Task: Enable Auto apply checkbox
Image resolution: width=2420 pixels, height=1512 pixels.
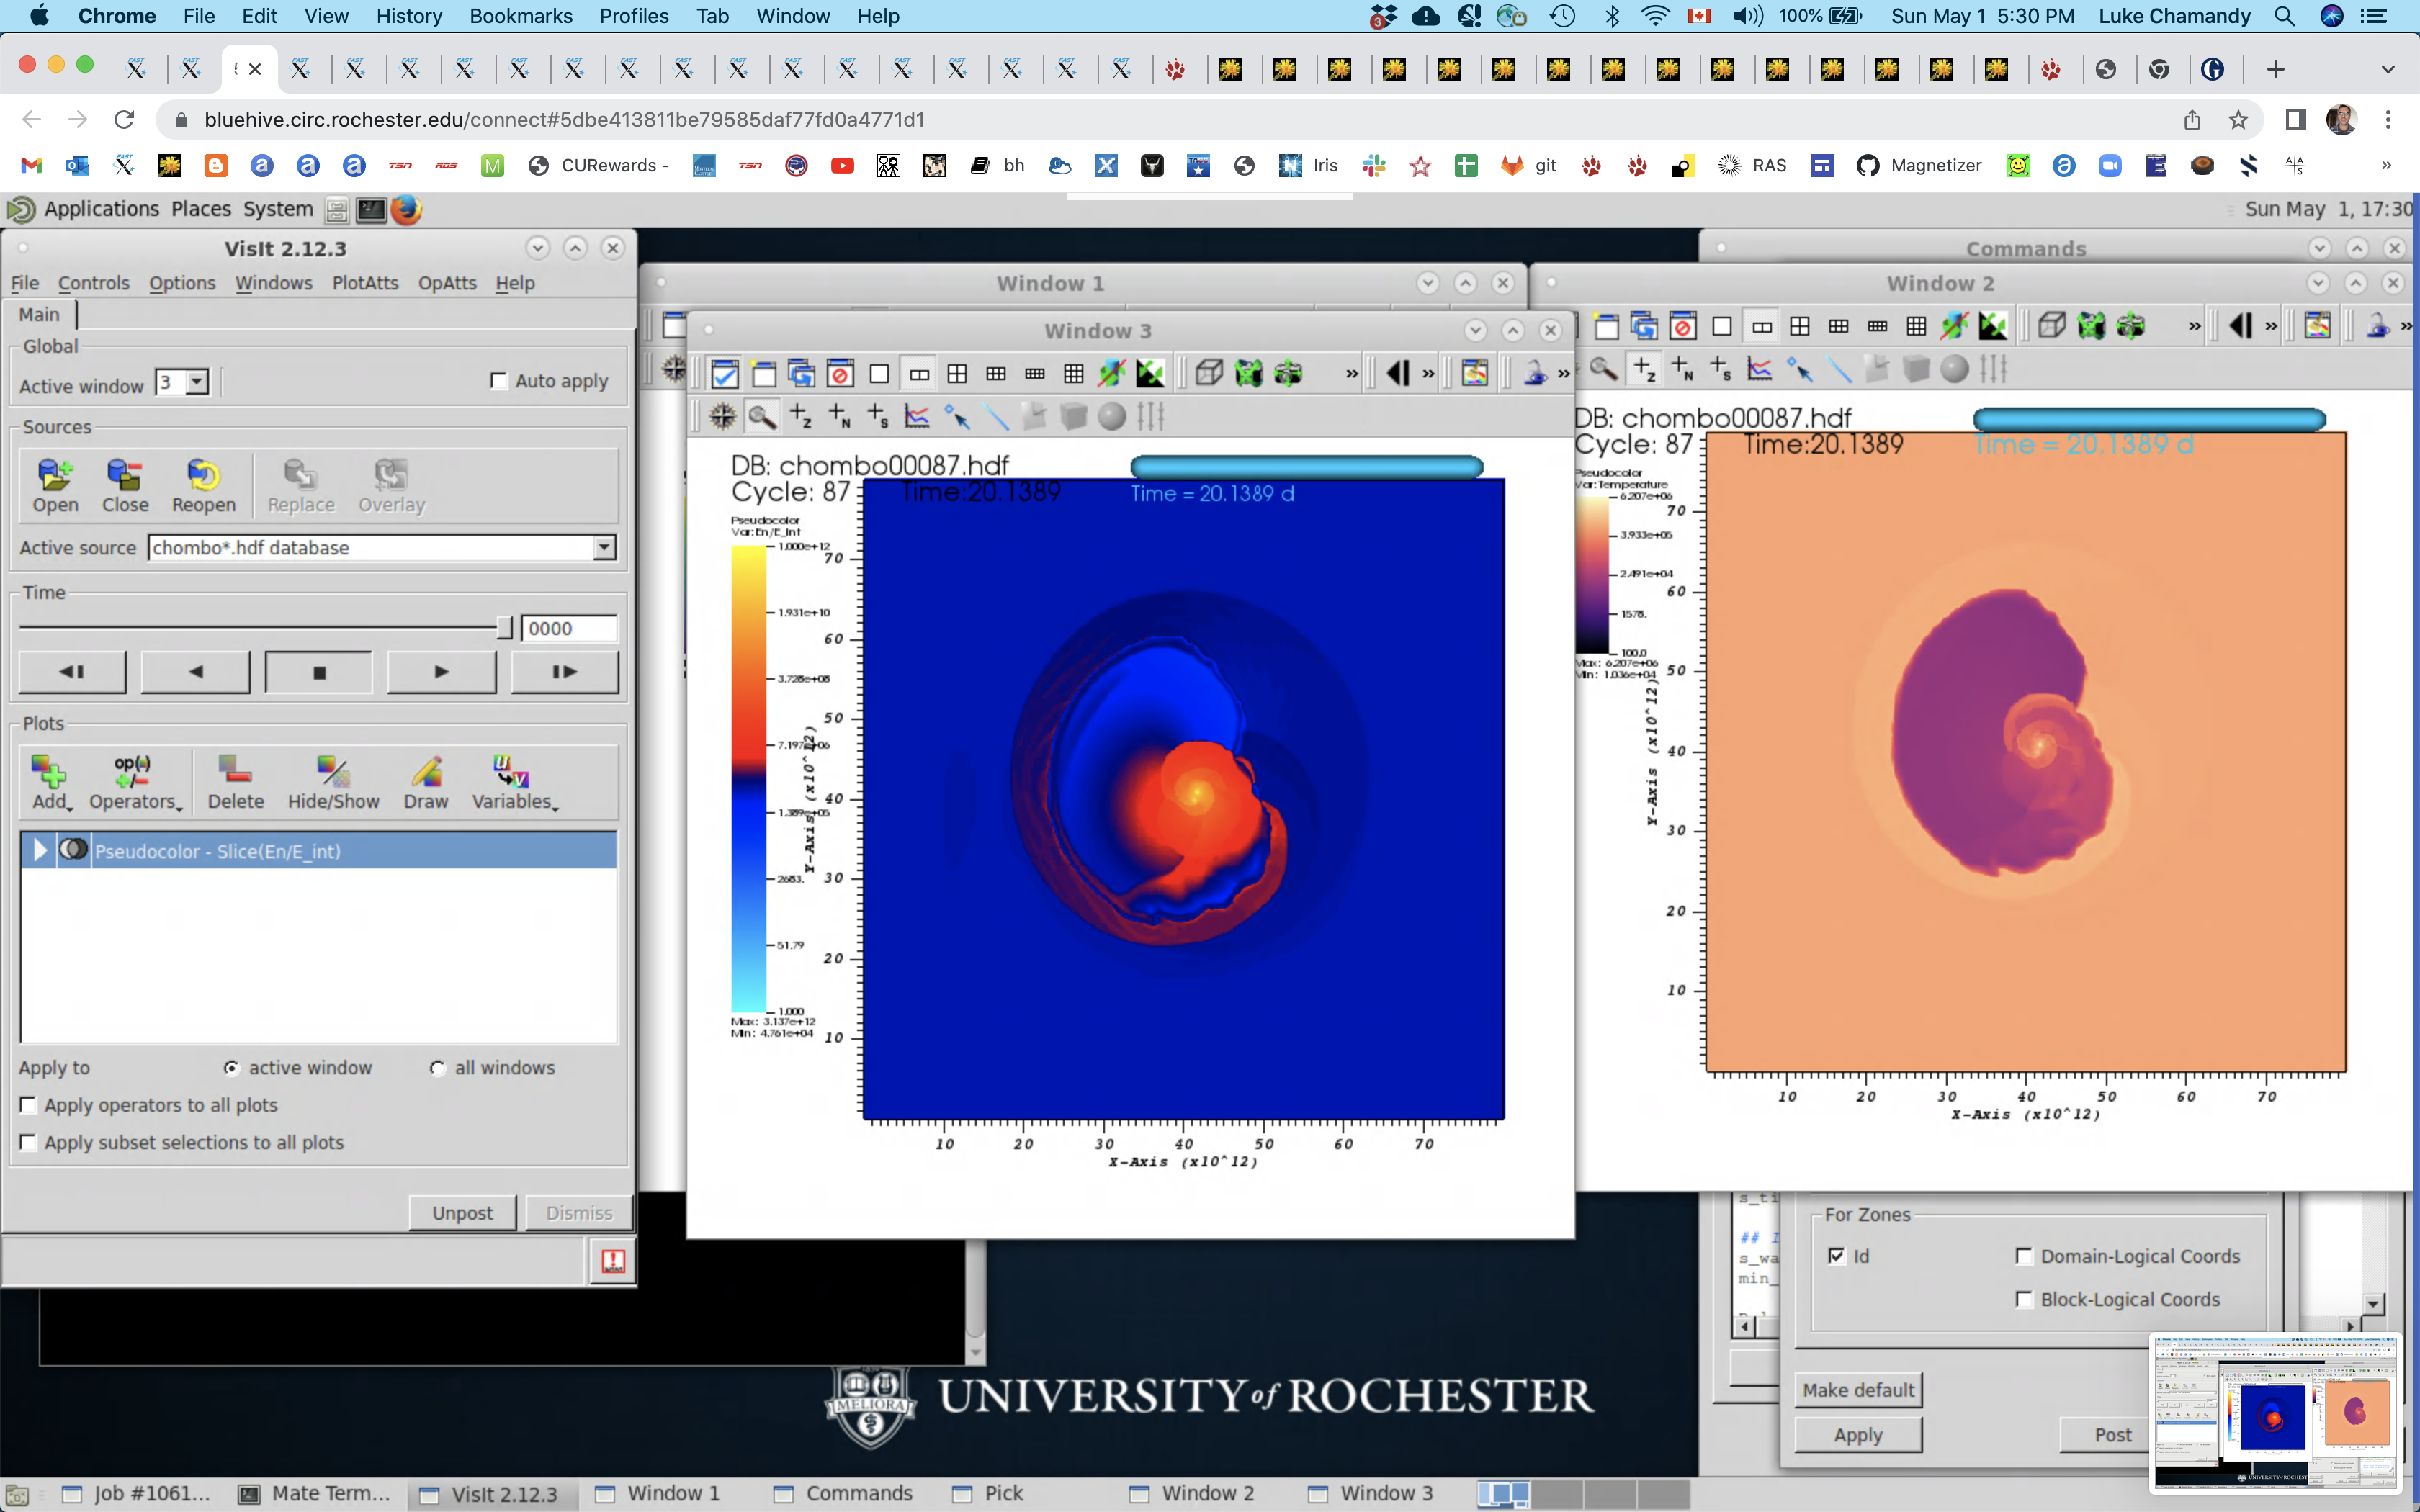Action: 498,381
